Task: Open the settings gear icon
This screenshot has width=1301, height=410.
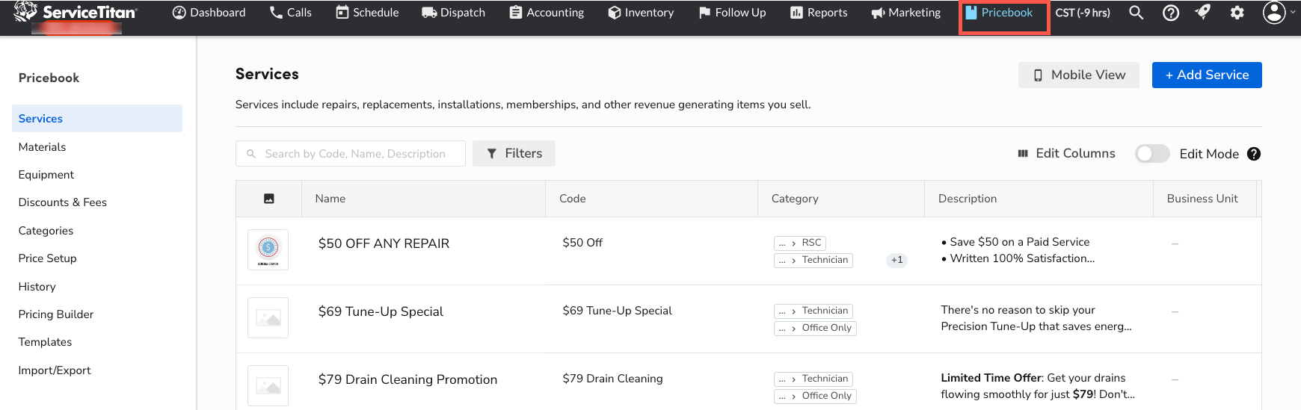Action: coord(1237,13)
